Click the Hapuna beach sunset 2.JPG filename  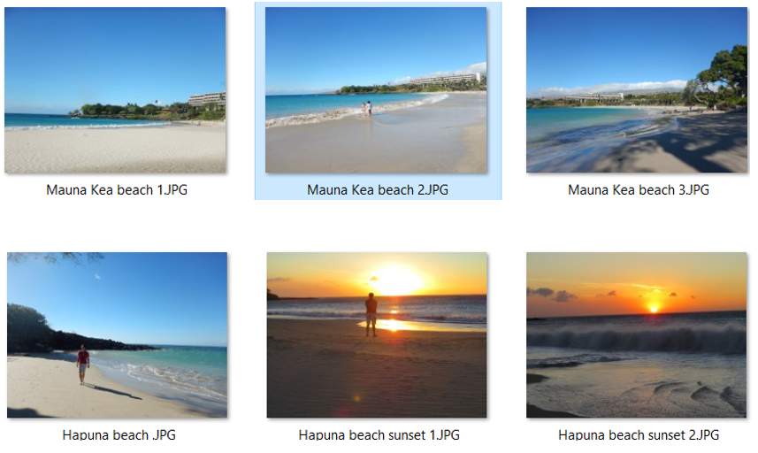pos(639,434)
